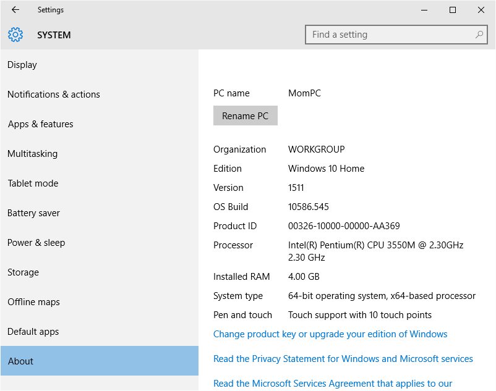Viewport: 496px width, 391px height.
Task: Select Battery saver in sidebar
Action: tap(34, 213)
